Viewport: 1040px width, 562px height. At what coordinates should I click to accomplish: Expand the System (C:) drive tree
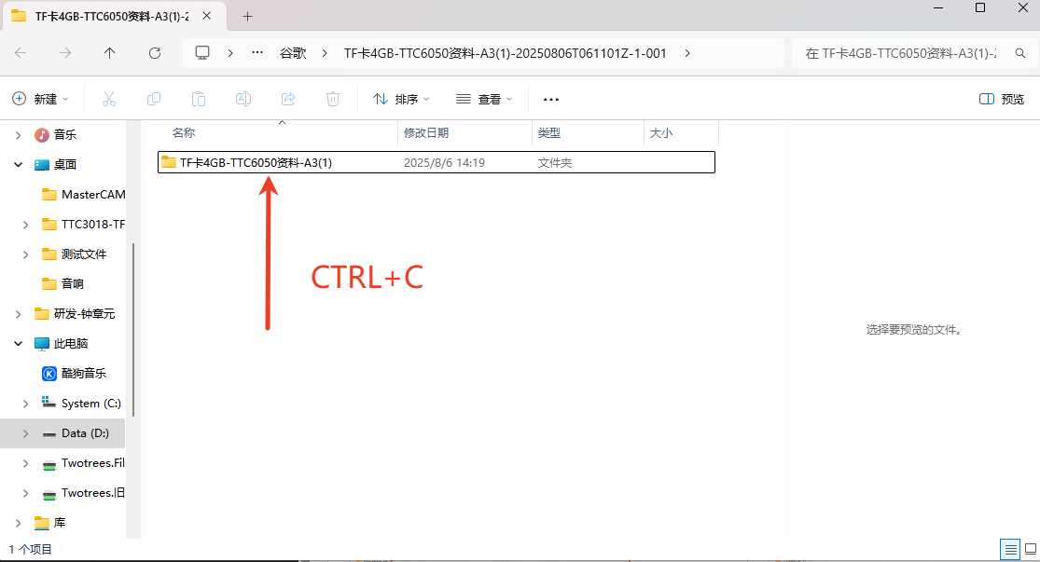point(25,404)
